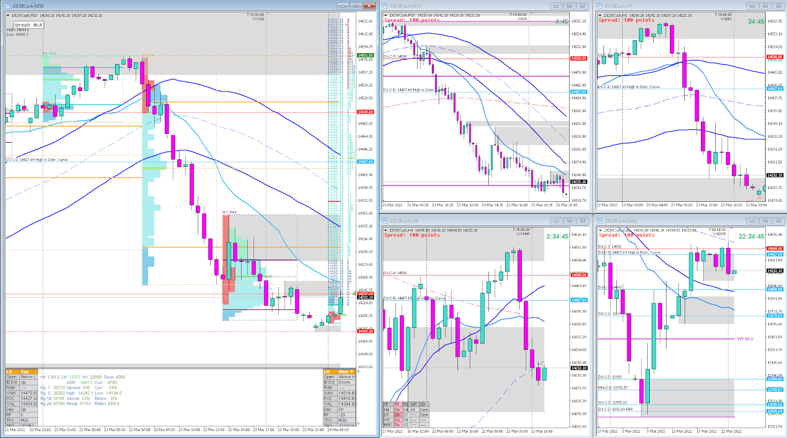Screen dimensions: 787x438
Task: Expand one-click trading arrow on H1 chart
Action: pyautogui.click(x=600, y=15)
